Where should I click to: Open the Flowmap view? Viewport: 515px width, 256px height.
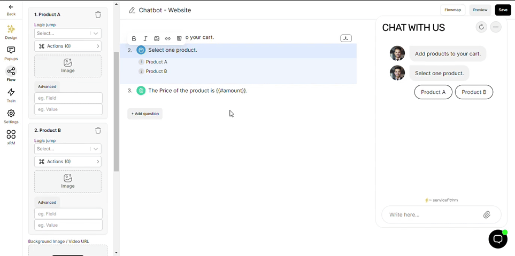point(452,10)
